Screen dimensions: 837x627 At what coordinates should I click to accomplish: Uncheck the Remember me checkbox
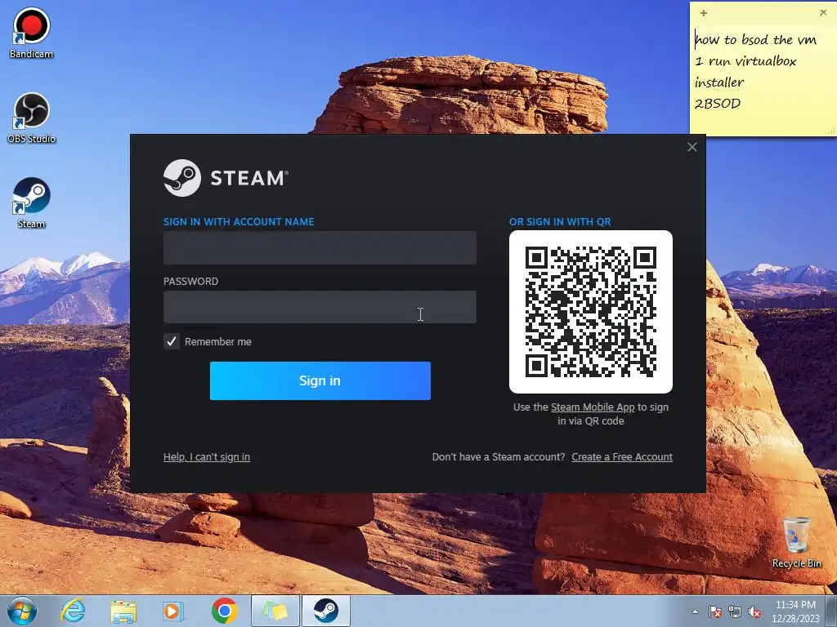tap(172, 341)
